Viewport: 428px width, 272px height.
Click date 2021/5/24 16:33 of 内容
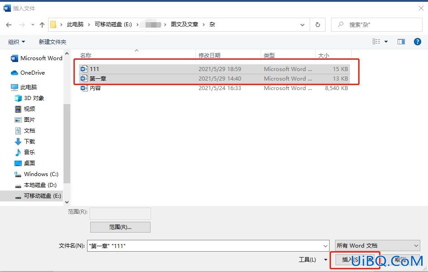pyautogui.click(x=220, y=88)
